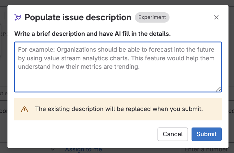This screenshot has height=153, width=234.
Task: Close the Populate issue description dialog
Action: [216, 17]
